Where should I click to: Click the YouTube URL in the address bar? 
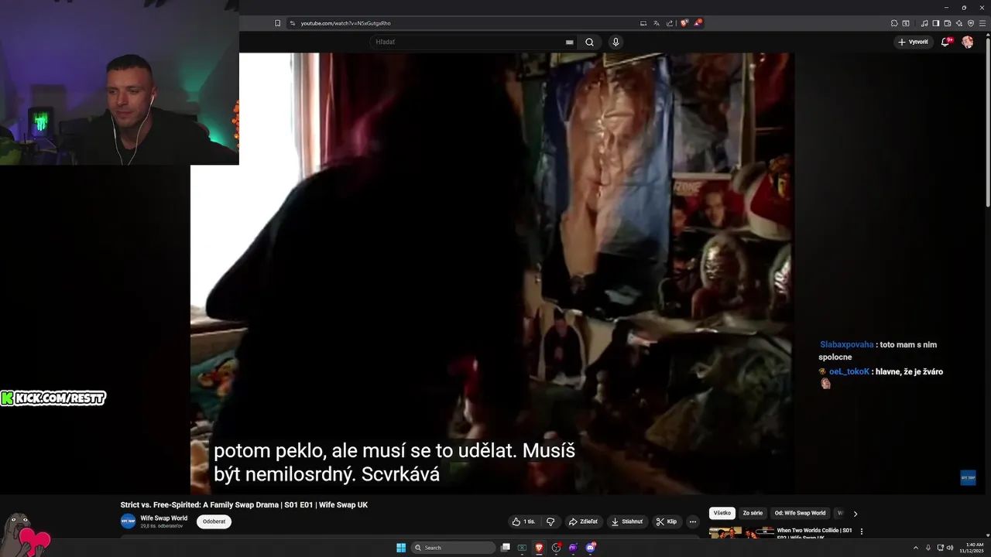[345, 23]
